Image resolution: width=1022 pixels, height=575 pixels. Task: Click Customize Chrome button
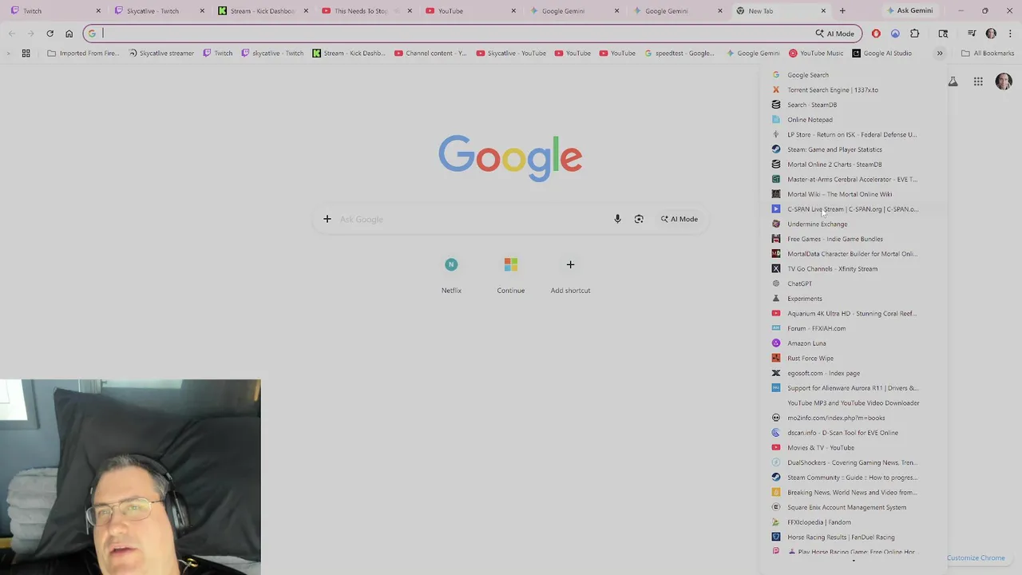[976, 558]
